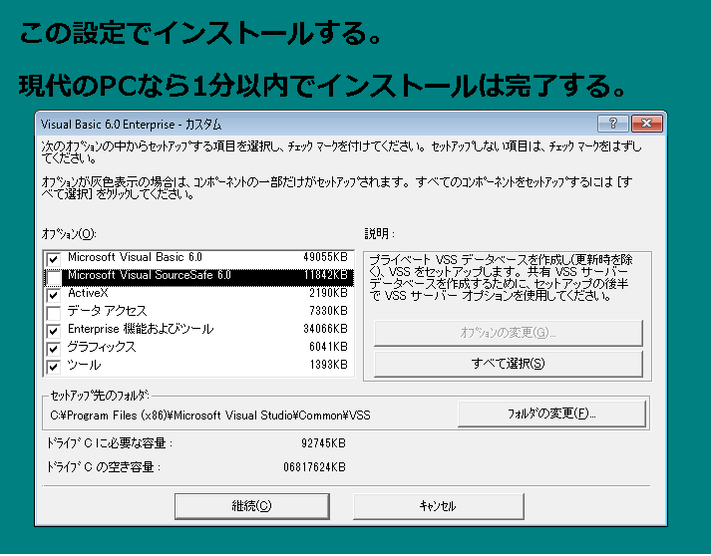711x556 pixels.
Task: Select the Enterprise 機能およびツール row label
Action: tap(141, 329)
